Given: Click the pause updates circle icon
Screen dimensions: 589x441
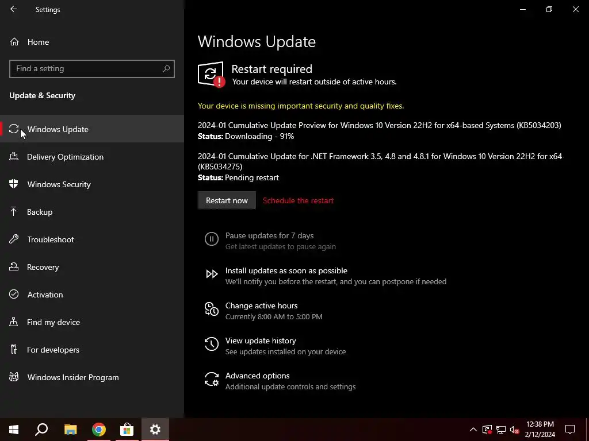Looking at the screenshot, I should coord(212,239).
